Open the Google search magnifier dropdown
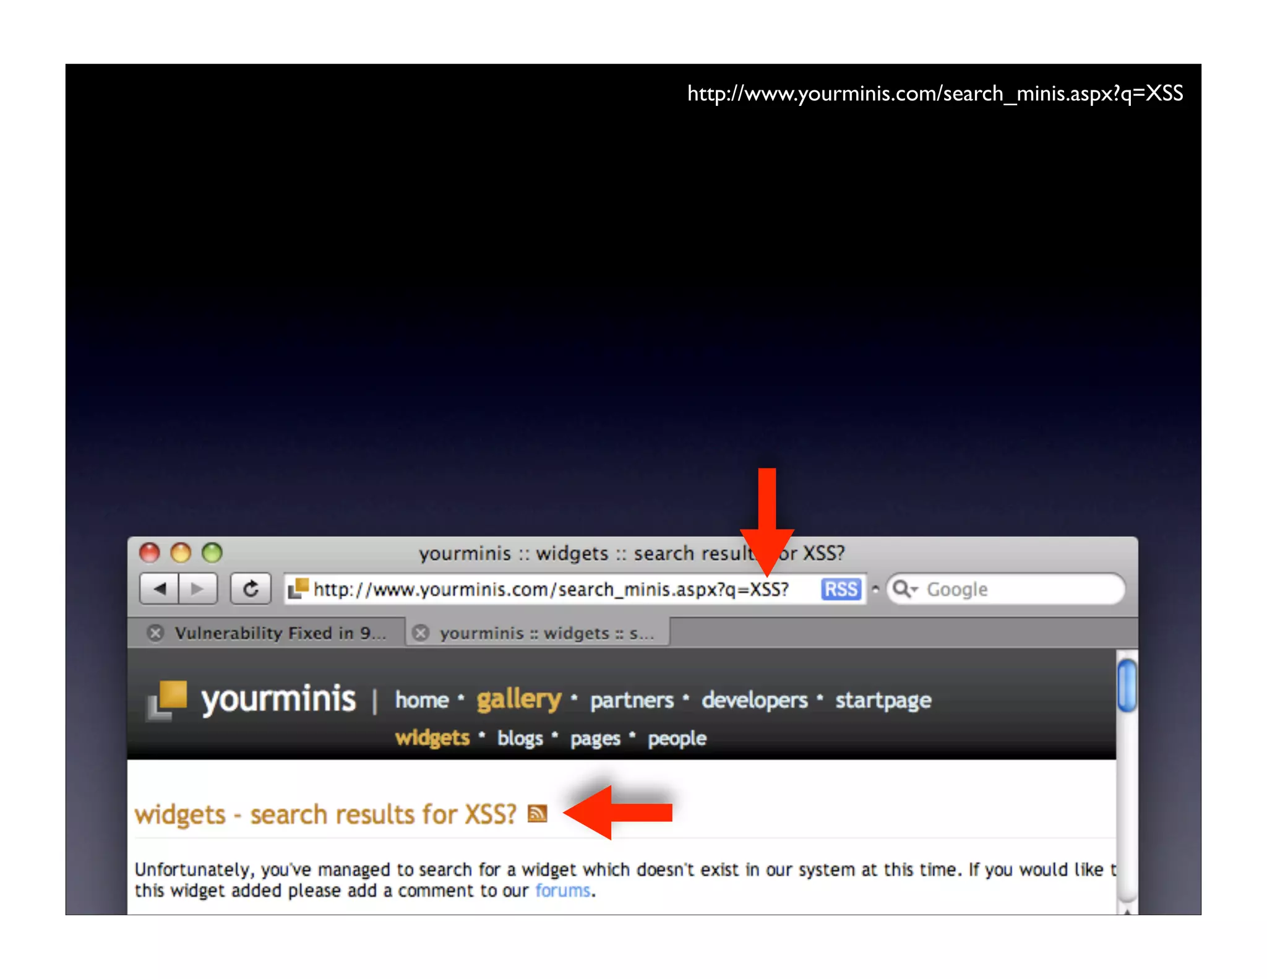 point(904,589)
